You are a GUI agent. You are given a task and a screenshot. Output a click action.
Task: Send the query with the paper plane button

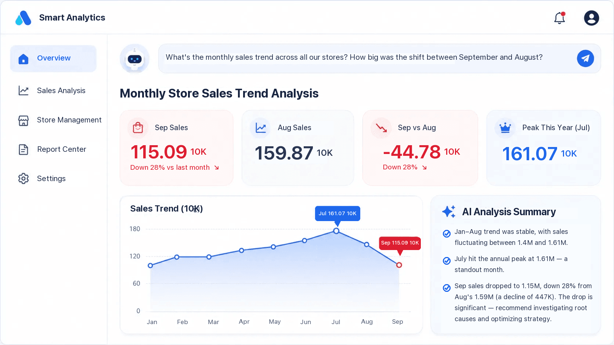point(585,58)
